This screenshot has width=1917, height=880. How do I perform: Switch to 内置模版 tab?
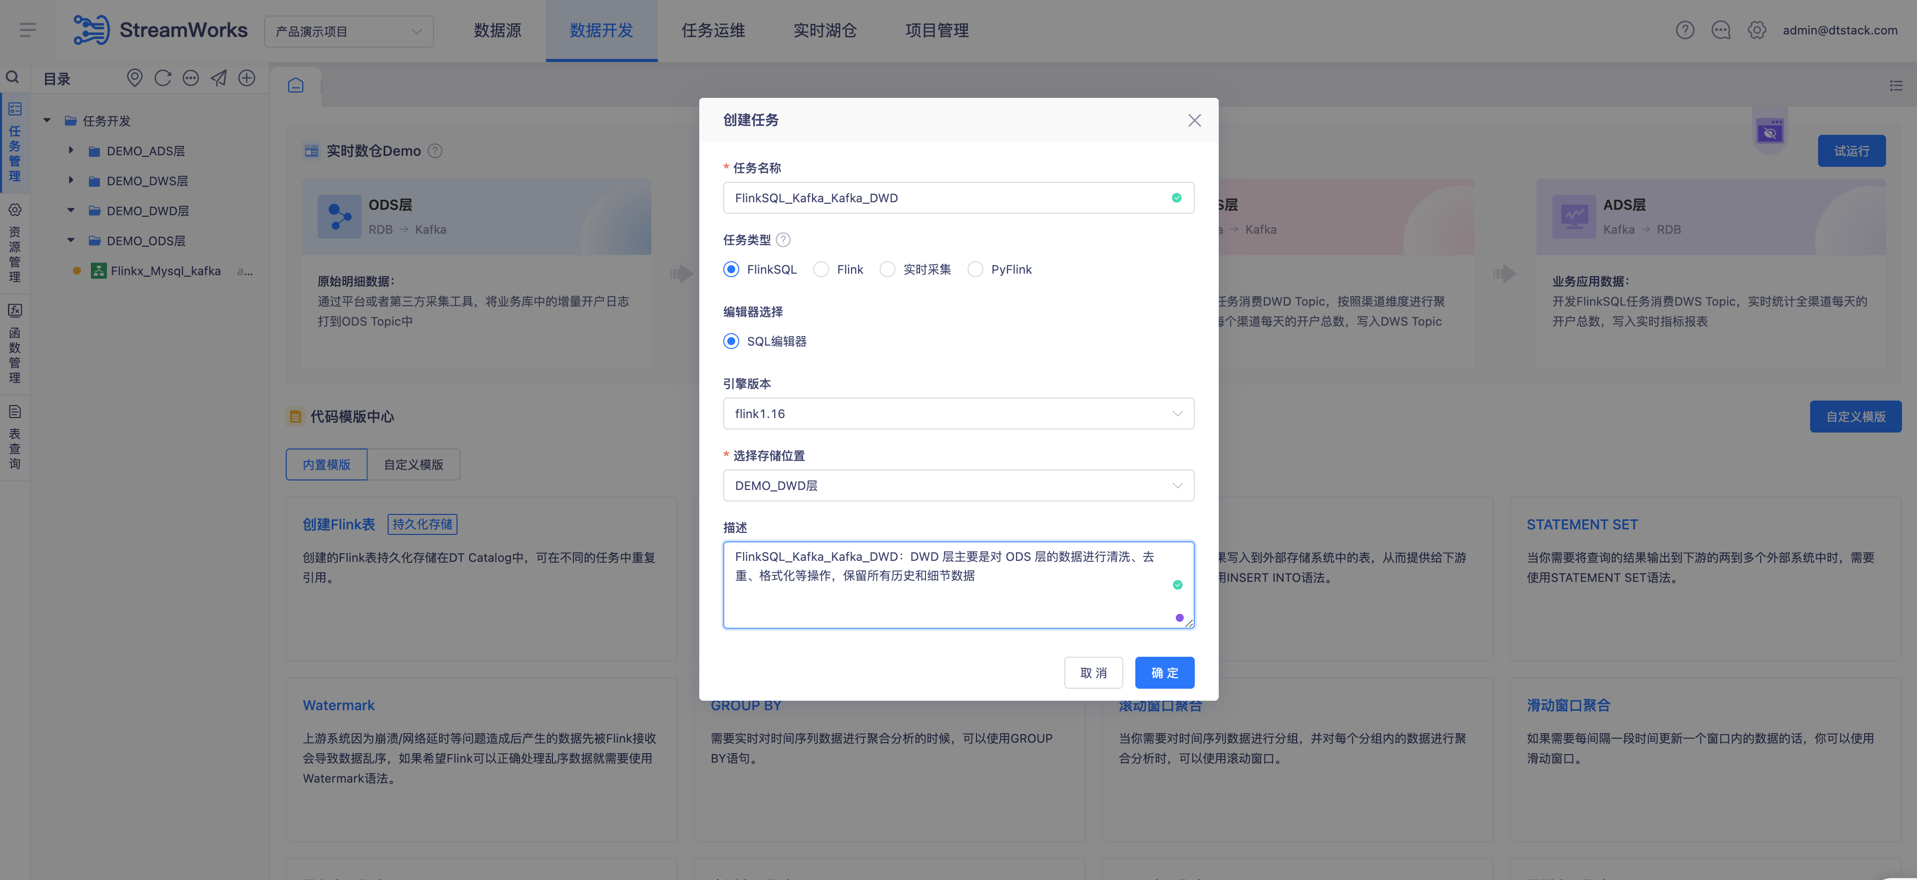tap(326, 465)
